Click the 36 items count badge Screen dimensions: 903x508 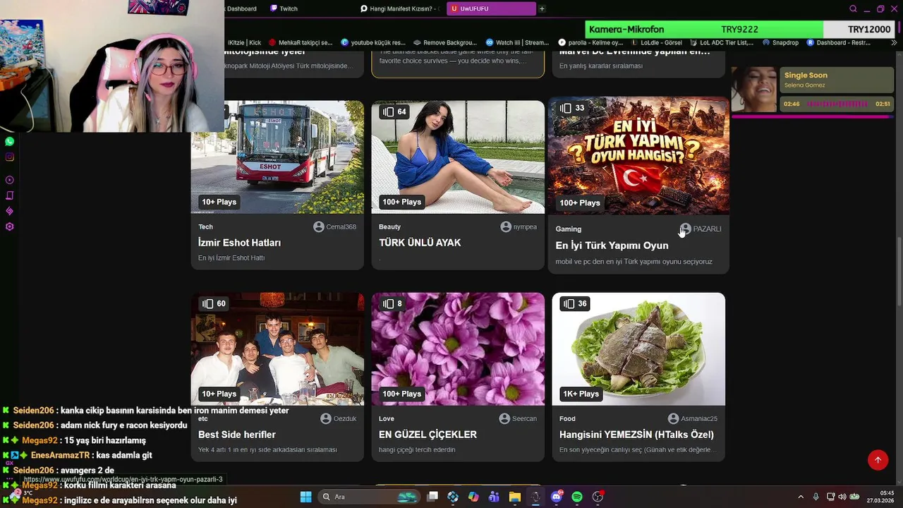click(x=575, y=303)
